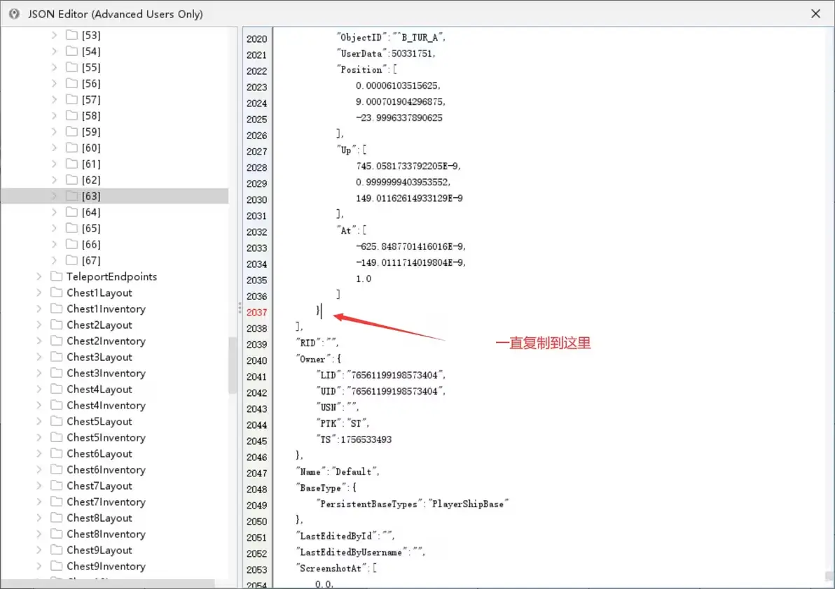Image resolution: width=835 pixels, height=589 pixels.
Task: Click line number 2037 in the gutter
Action: 256,313
